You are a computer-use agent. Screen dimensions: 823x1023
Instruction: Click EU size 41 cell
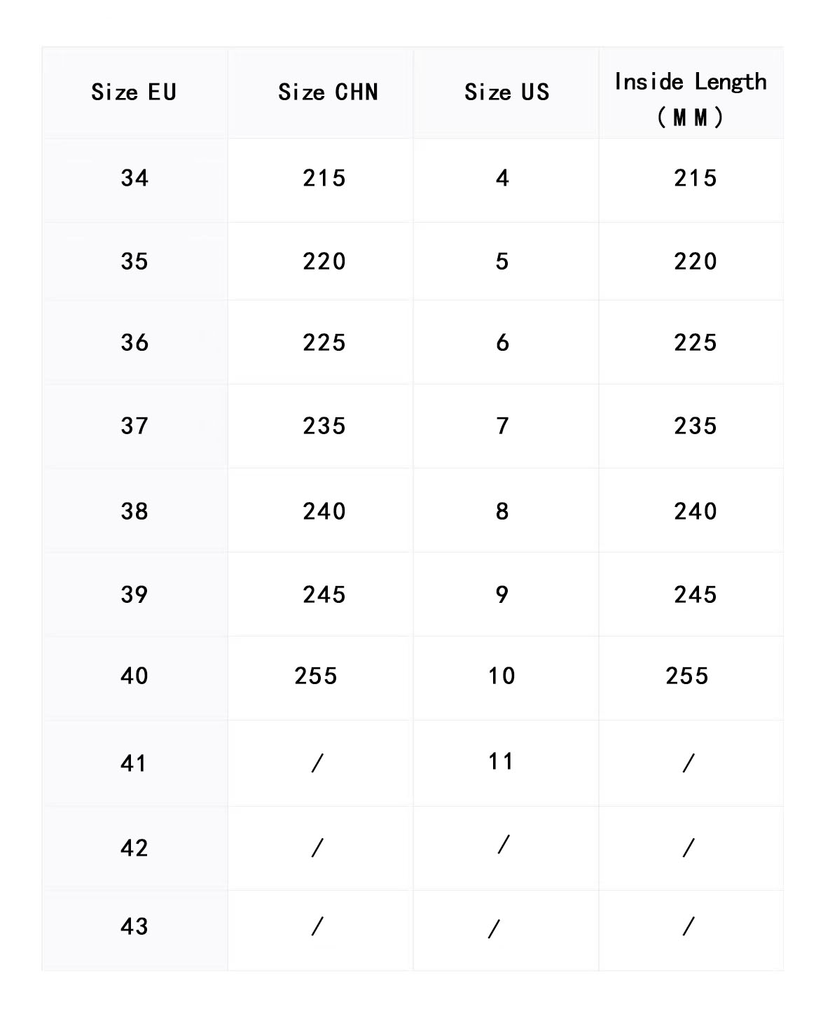[x=134, y=763]
